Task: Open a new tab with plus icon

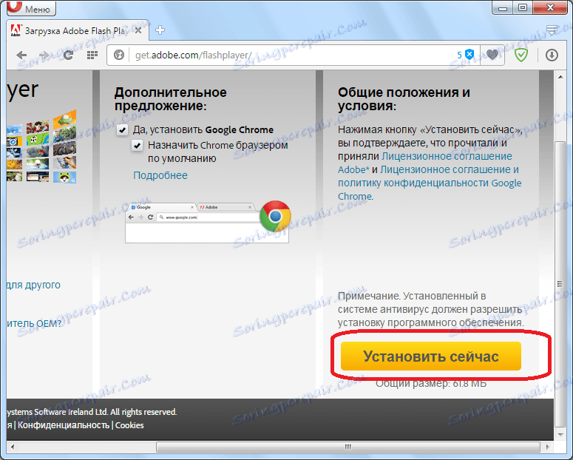Action: [x=160, y=30]
